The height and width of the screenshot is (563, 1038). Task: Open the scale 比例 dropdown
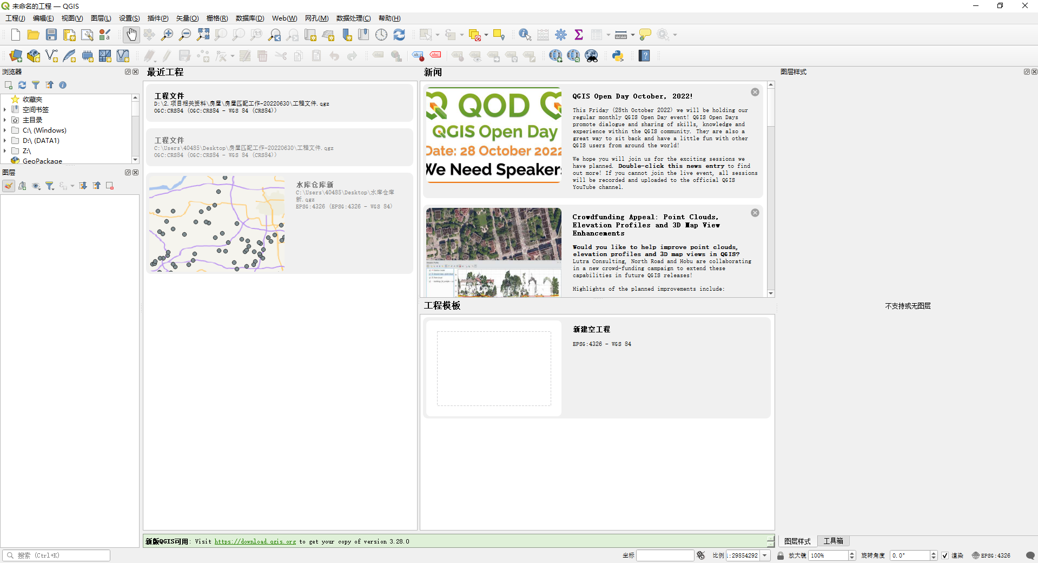coord(765,555)
